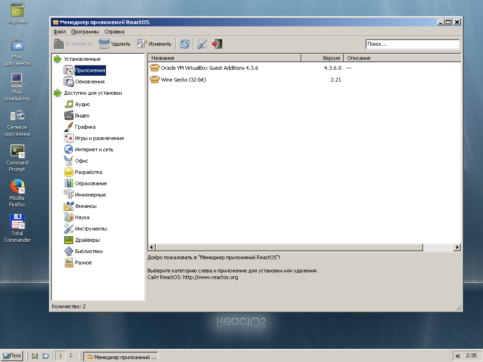Click the Мои документы desktop icon
The height and width of the screenshot is (362, 483).
coord(17,52)
